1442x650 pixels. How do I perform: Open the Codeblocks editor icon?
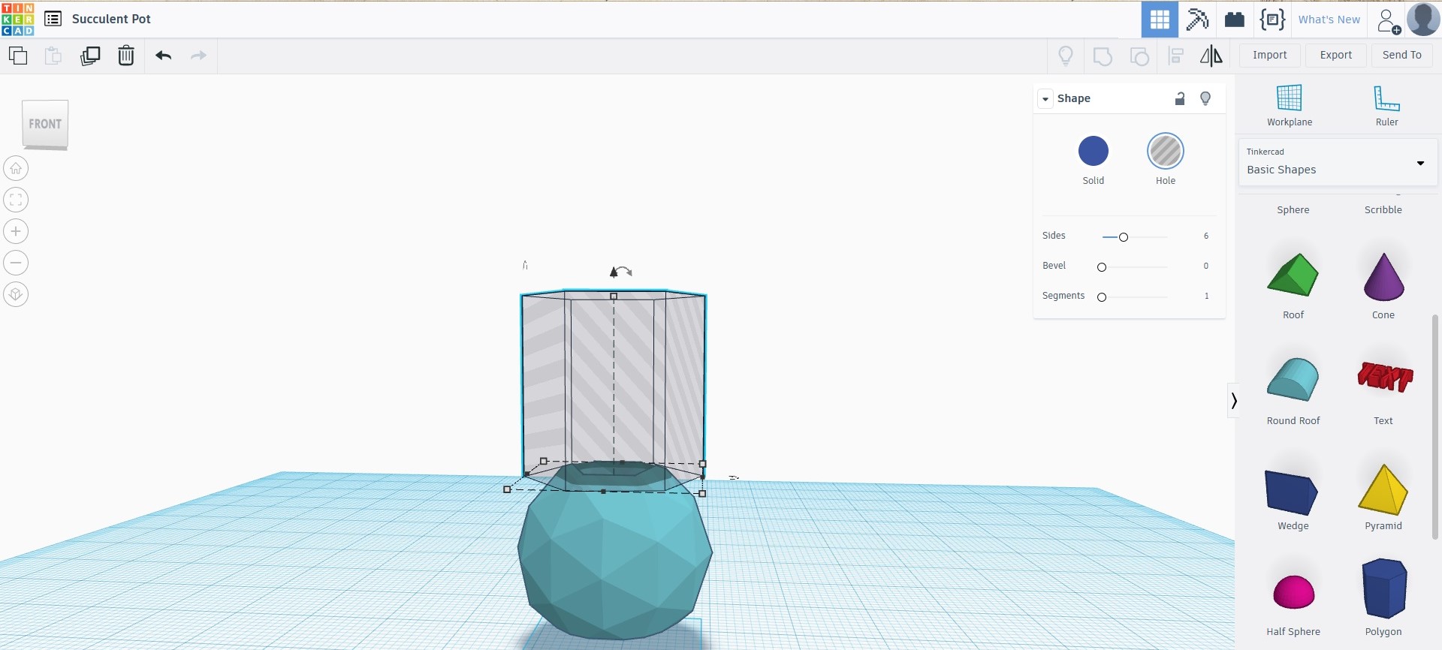(x=1272, y=19)
